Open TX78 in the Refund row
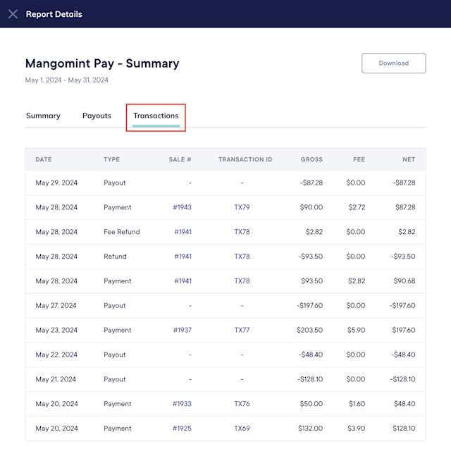 pyautogui.click(x=242, y=257)
